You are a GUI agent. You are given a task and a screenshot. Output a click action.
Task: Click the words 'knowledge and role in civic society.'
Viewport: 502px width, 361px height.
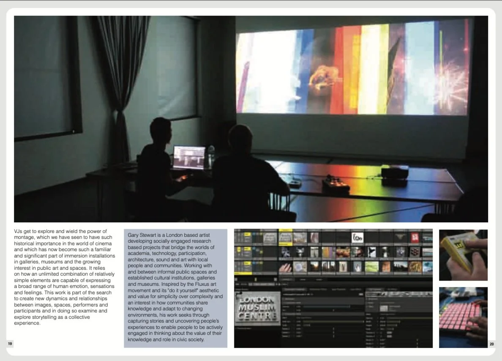click(166, 339)
